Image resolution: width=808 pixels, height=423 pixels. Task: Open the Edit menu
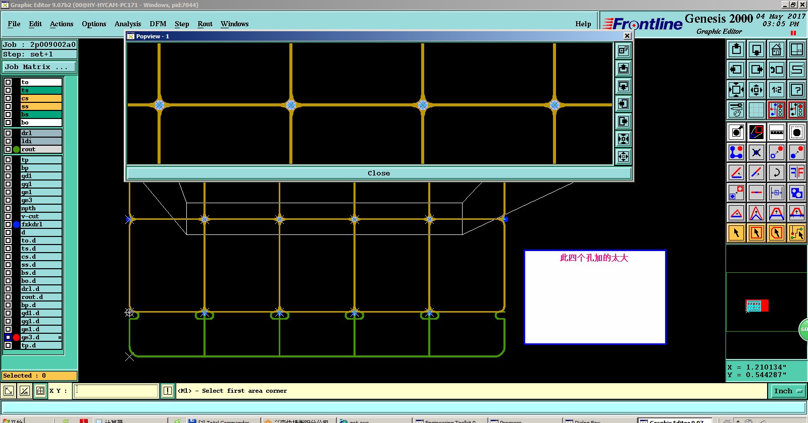point(35,24)
